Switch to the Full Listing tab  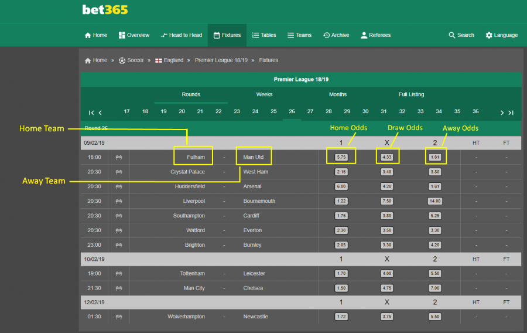point(412,94)
